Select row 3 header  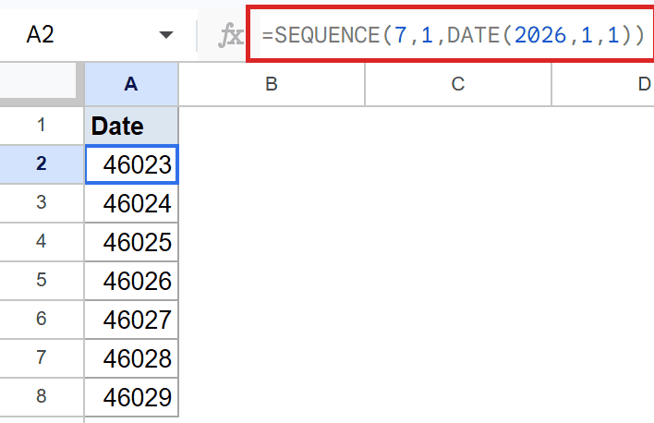(x=42, y=203)
